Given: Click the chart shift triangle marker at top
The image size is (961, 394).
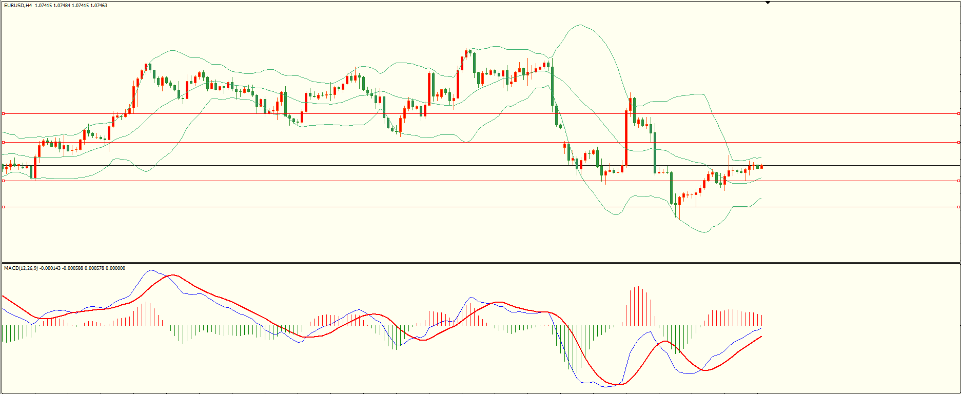Looking at the screenshot, I should tap(768, 3).
